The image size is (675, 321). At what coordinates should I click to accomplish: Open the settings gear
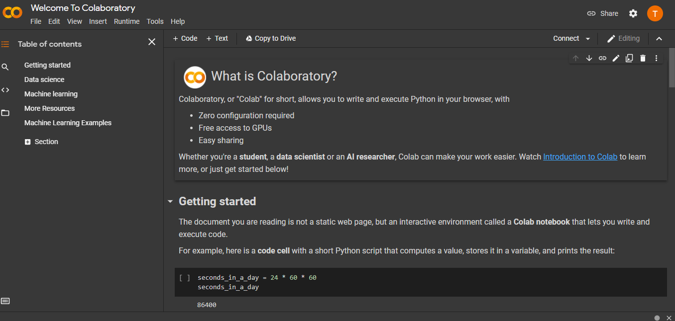pos(633,13)
